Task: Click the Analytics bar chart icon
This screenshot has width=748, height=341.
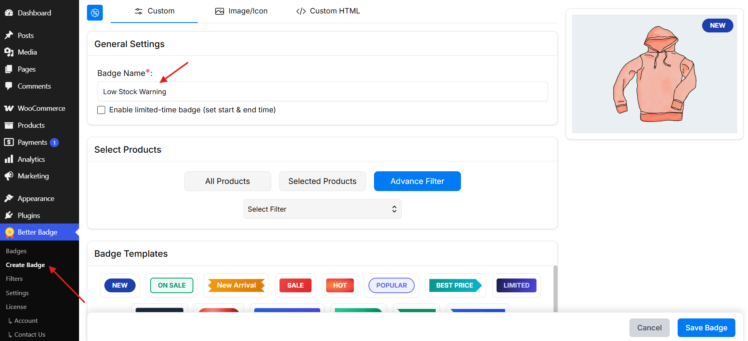Action: point(9,159)
